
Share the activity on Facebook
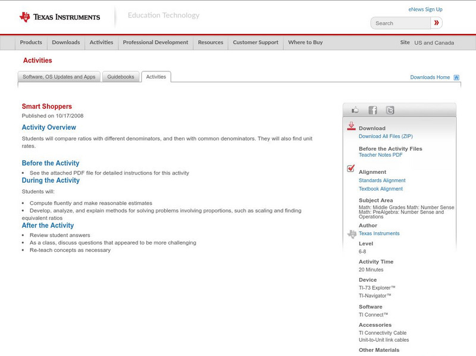[x=372, y=110]
